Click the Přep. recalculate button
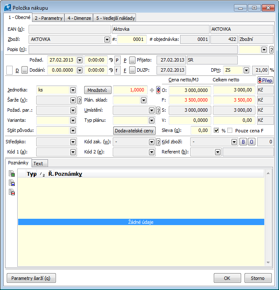The height and width of the screenshot is (290, 279). tap(266, 80)
